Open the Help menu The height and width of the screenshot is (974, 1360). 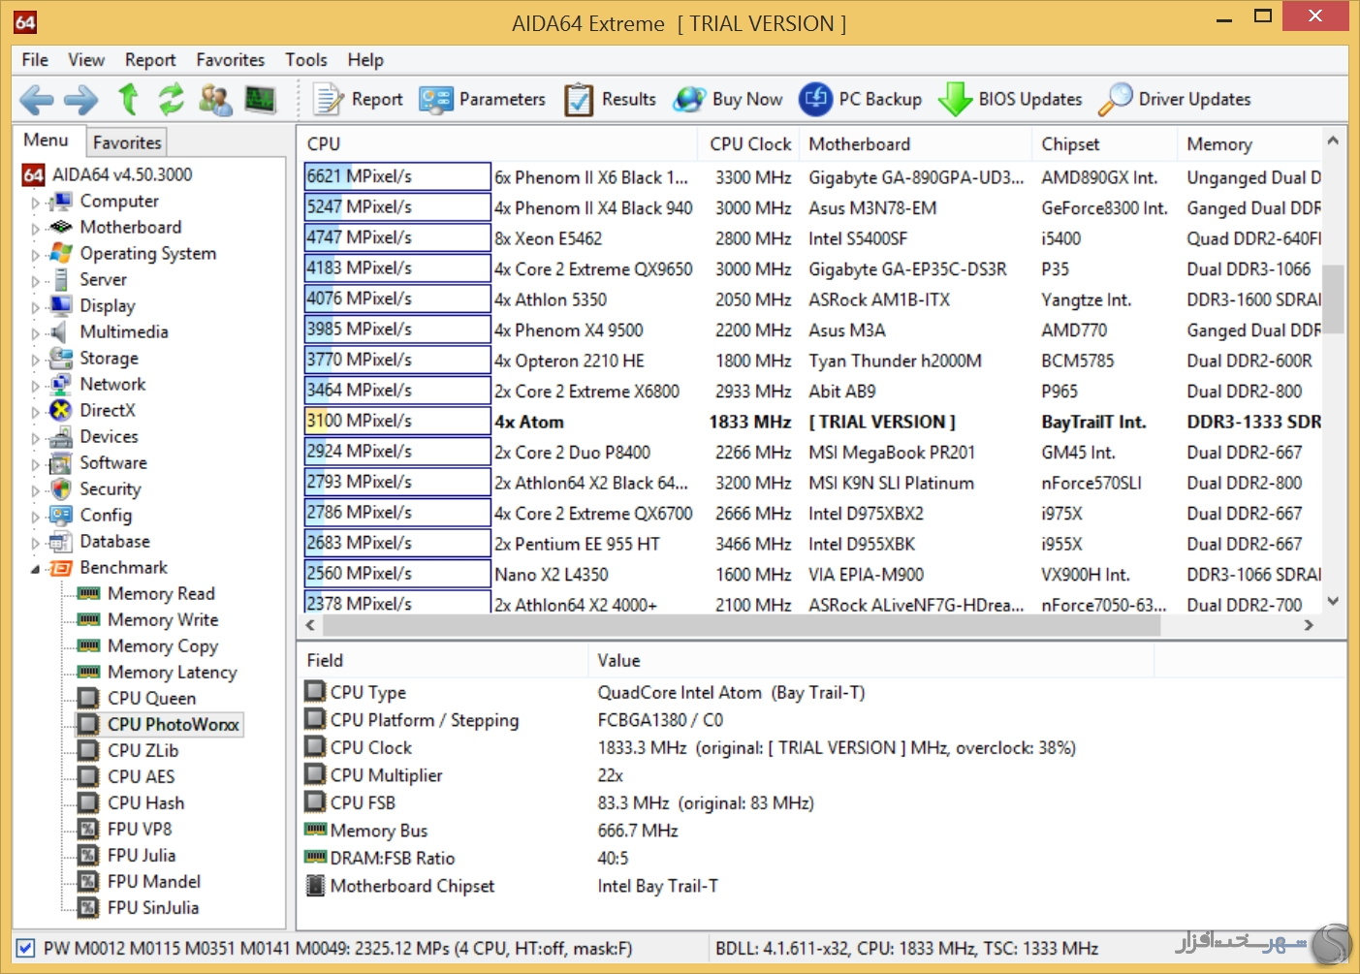[x=365, y=60]
